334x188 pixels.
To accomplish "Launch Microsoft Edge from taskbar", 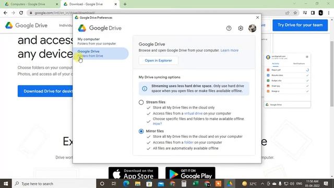I will pyautogui.click(x=126, y=183).
